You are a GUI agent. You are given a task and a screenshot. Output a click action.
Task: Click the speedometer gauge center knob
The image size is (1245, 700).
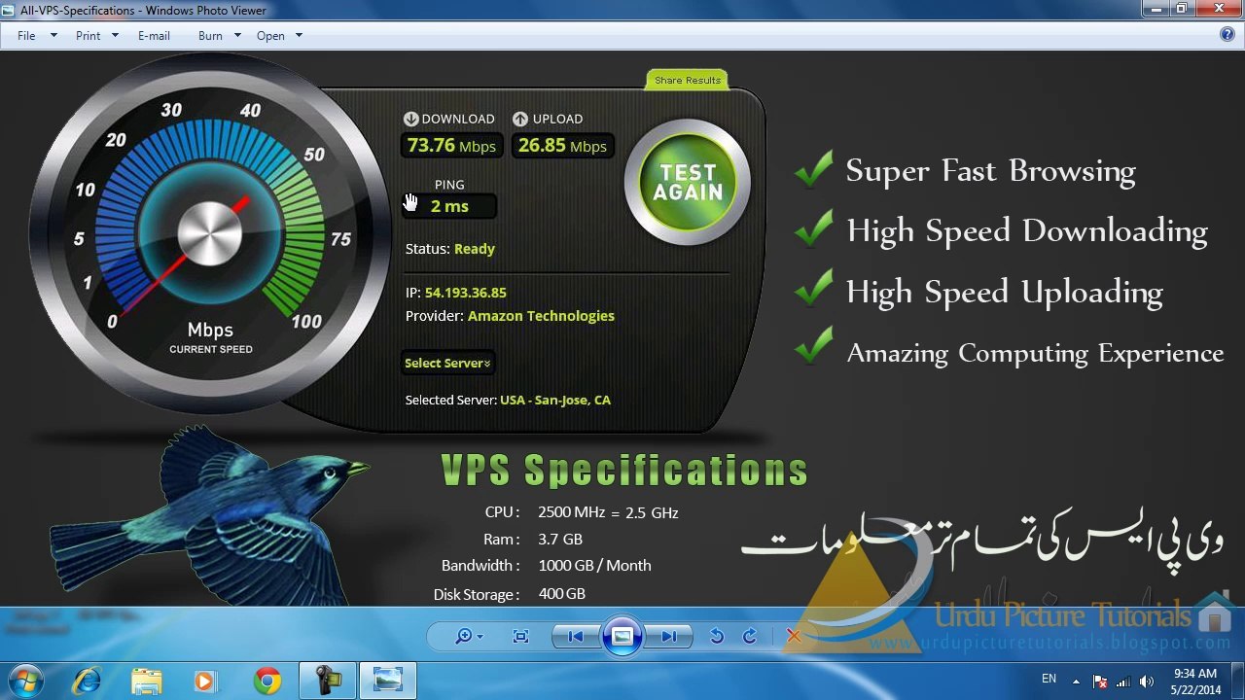(210, 235)
